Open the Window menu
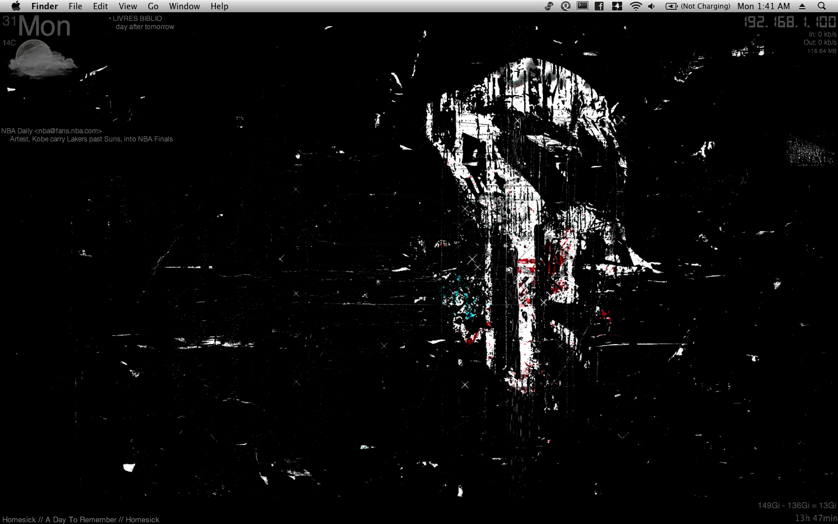 tap(184, 6)
